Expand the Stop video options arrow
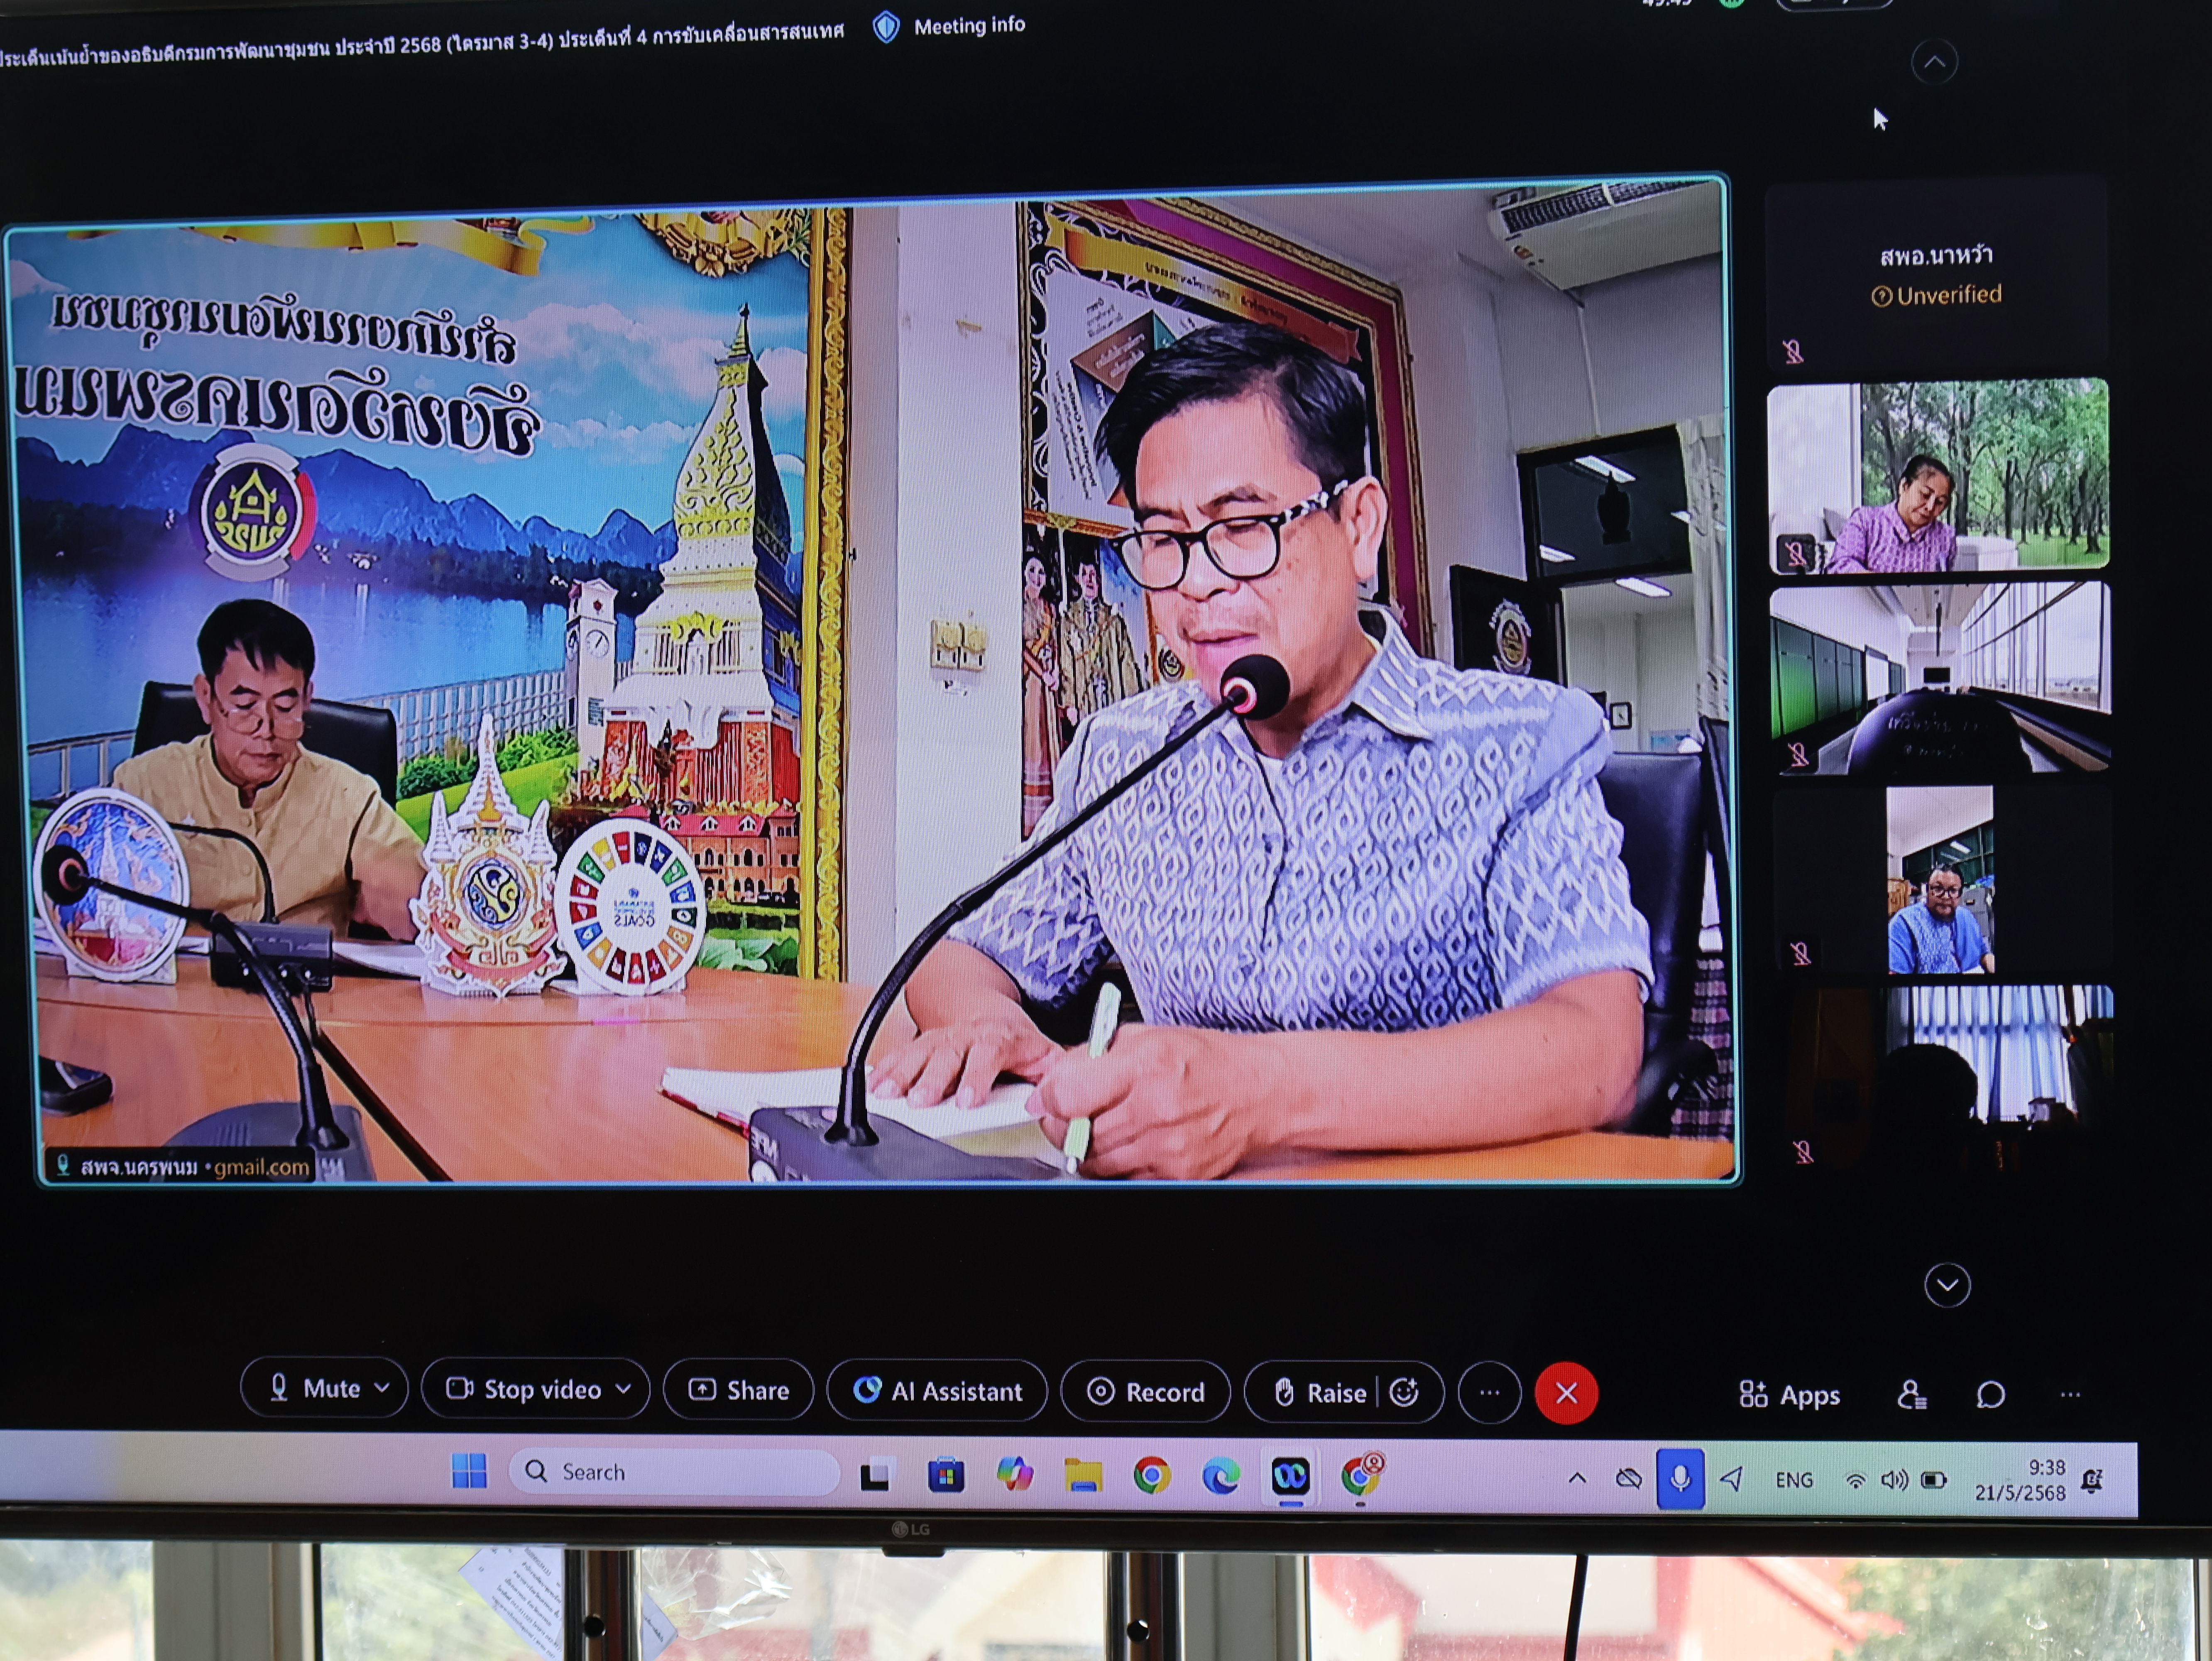This screenshot has height=1661, width=2212. (x=624, y=1389)
